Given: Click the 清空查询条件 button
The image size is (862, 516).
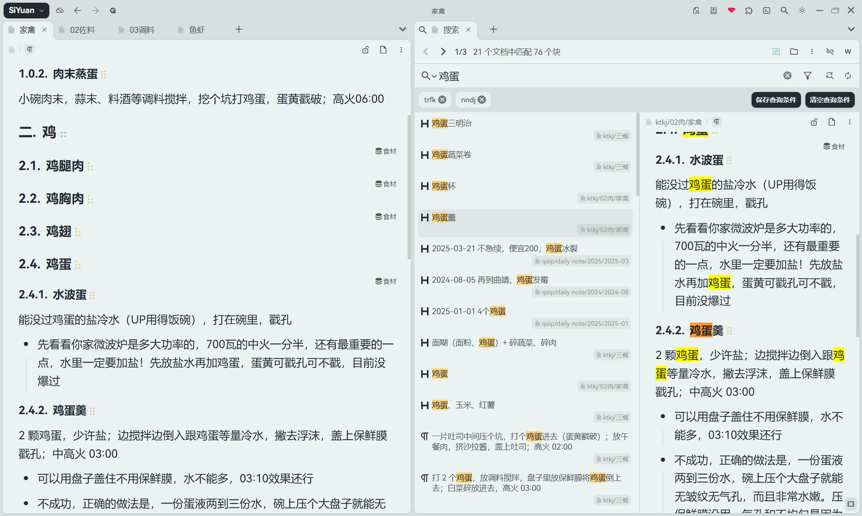Looking at the screenshot, I should pos(829,100).
